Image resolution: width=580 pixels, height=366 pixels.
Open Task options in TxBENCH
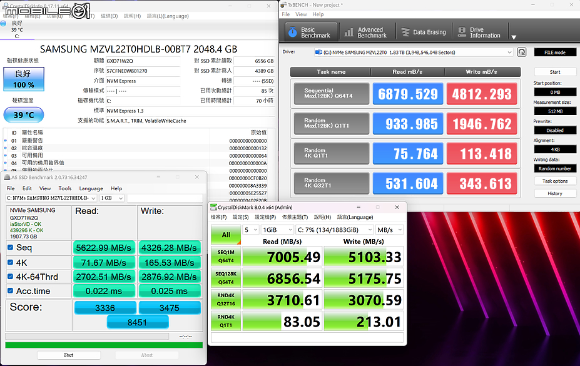(555, 181)
